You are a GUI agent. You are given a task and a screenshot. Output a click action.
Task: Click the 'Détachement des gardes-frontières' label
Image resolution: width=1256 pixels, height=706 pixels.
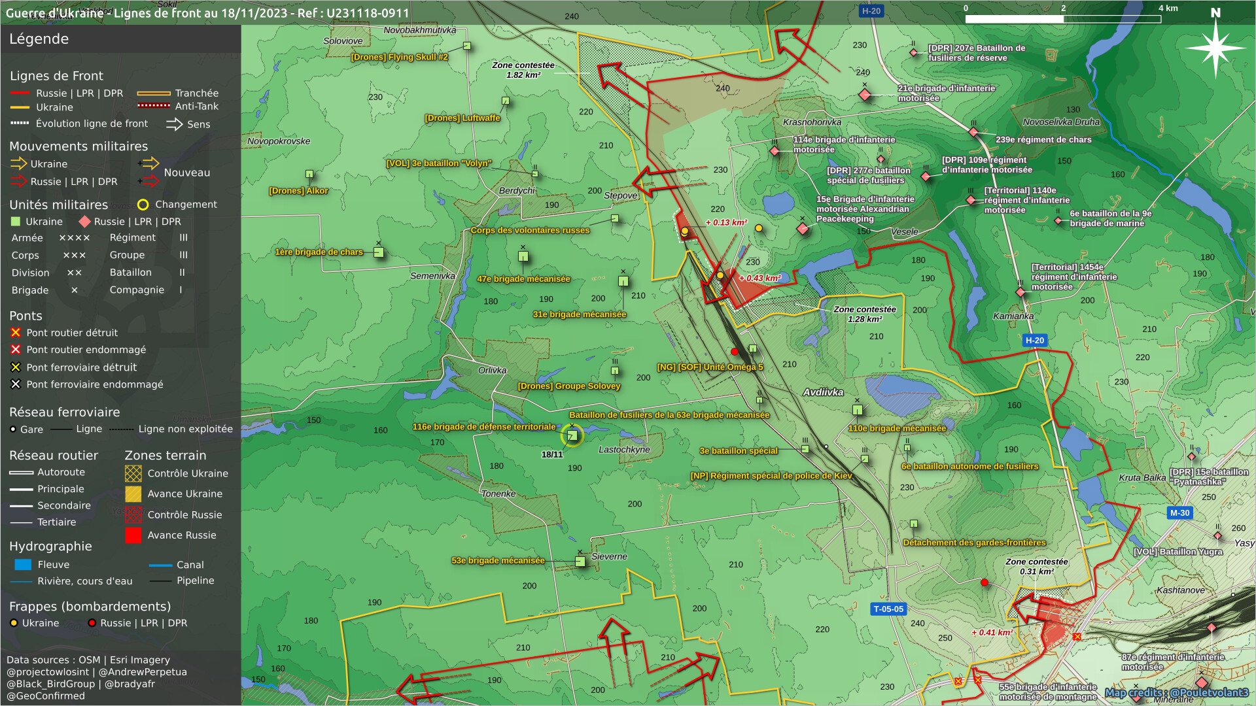[974, 543]
